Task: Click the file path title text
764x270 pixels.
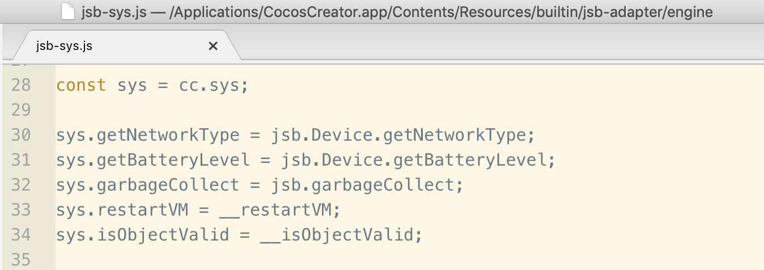Action: tap(398, 12)
